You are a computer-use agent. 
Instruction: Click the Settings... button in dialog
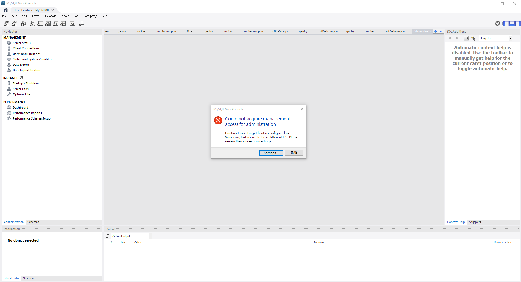tap(271, 153)
